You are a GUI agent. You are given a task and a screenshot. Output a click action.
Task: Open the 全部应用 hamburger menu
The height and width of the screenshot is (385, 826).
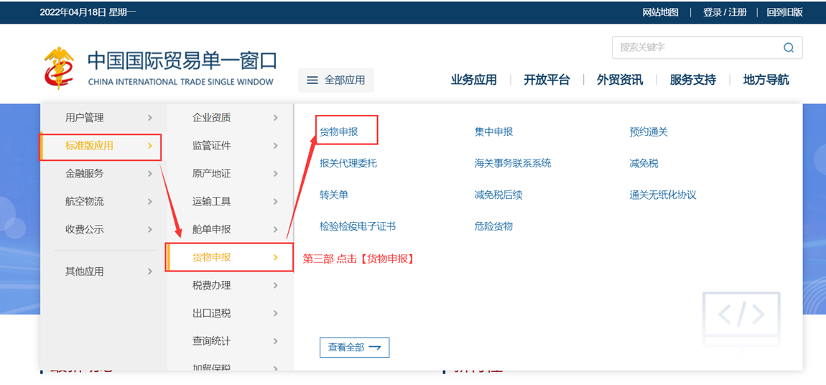point(336,80)
